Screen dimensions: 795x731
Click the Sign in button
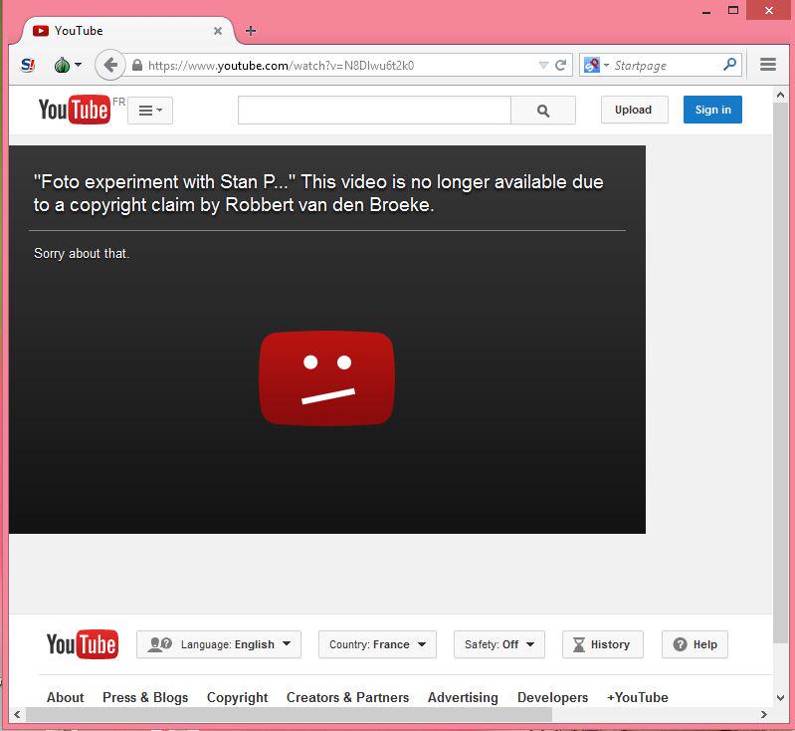[x=712, y=110]
